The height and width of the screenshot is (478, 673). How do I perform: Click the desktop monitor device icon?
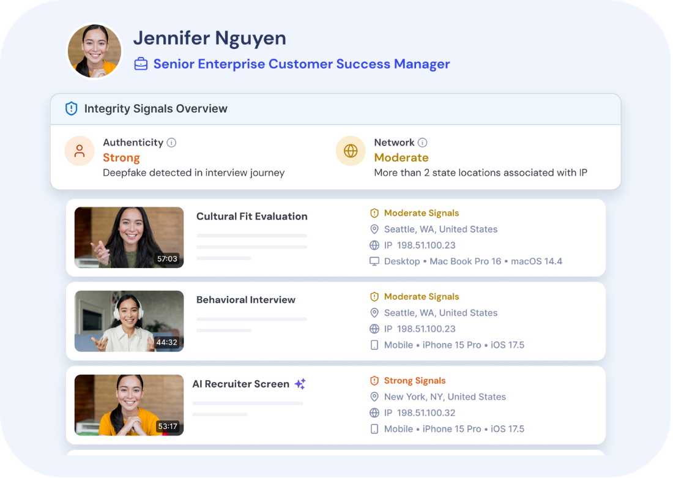374,261
